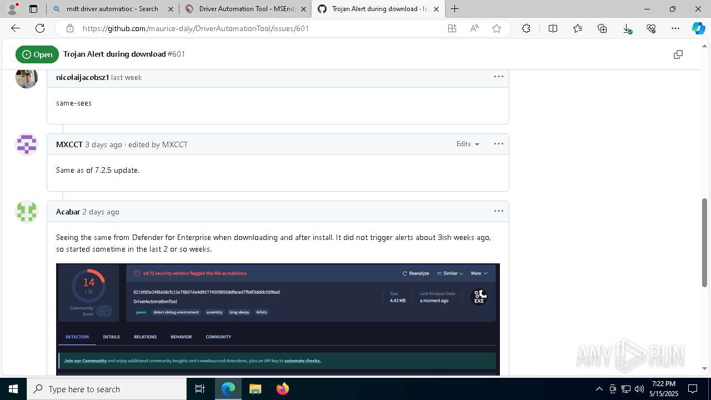Click the 'last week' timestamp
The image size is (711, 400).
coord(126,77)
